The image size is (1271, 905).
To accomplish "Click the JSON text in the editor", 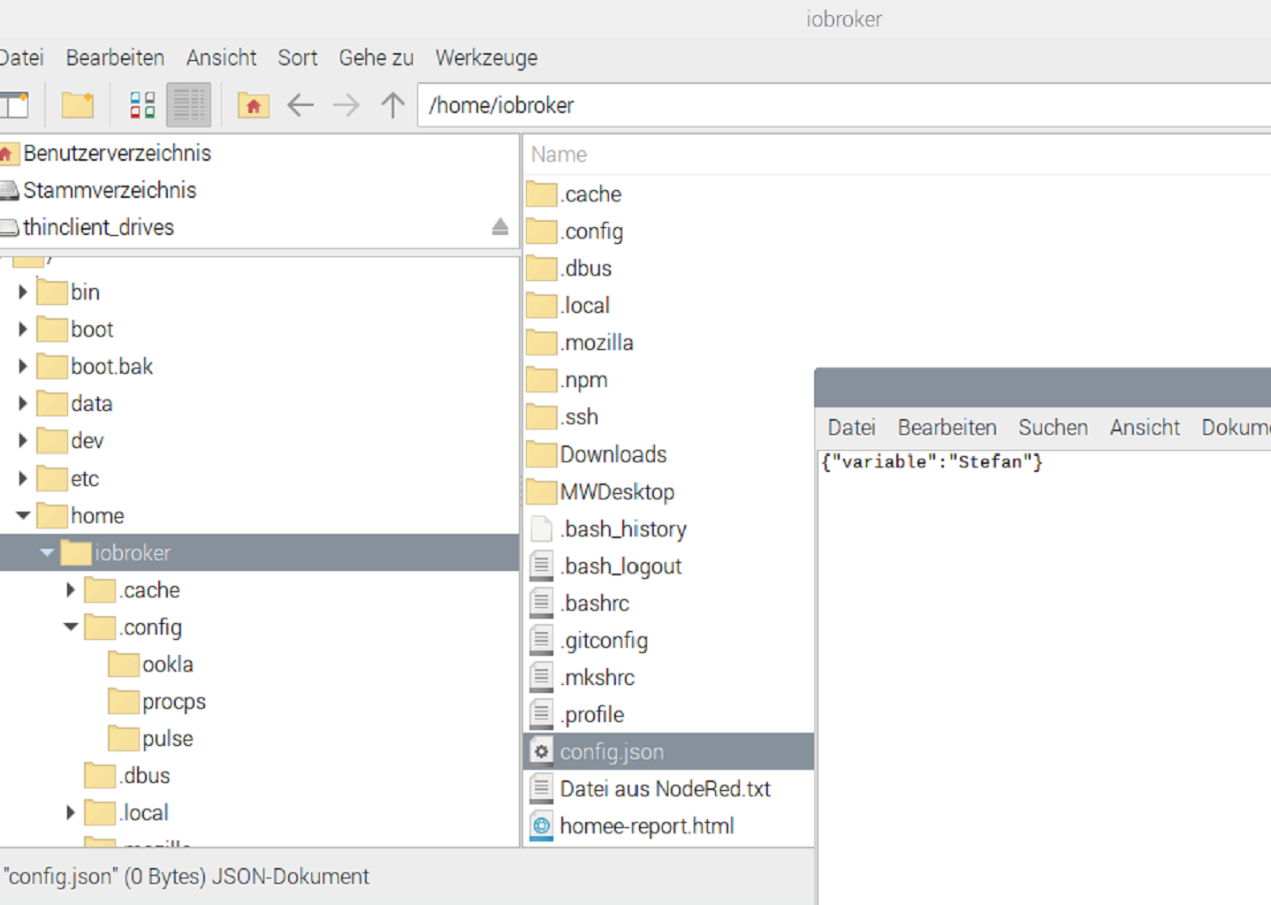I will click(x=932, y=461).
